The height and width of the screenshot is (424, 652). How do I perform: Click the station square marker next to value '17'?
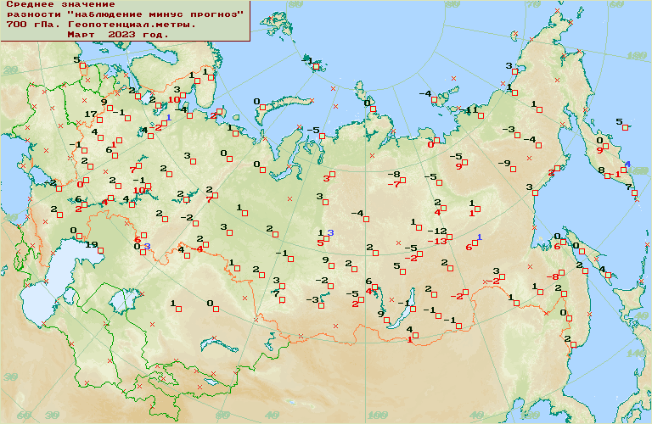tap(100, 120)
